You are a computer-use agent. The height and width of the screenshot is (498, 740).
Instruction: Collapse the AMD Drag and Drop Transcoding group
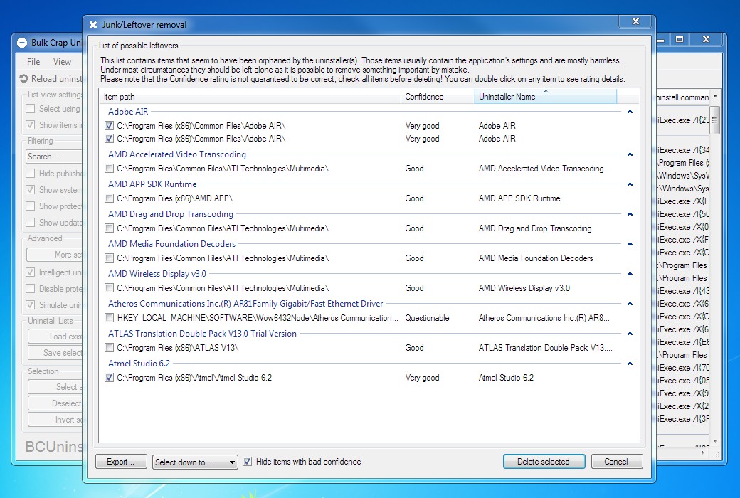click(x=630, y=214)
